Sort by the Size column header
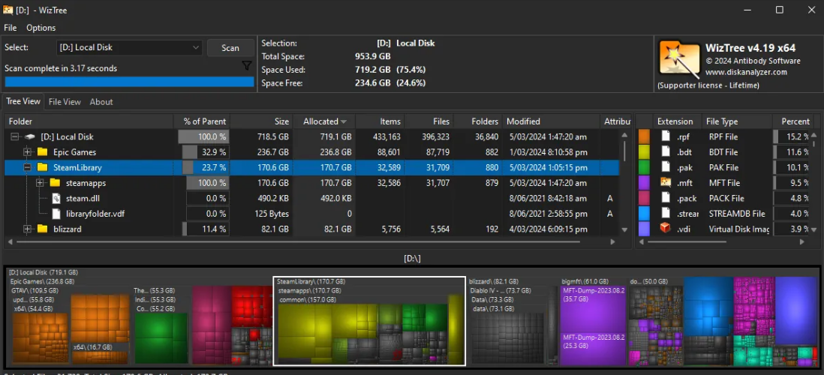The image size is (824, 375). tap(261, 121)
